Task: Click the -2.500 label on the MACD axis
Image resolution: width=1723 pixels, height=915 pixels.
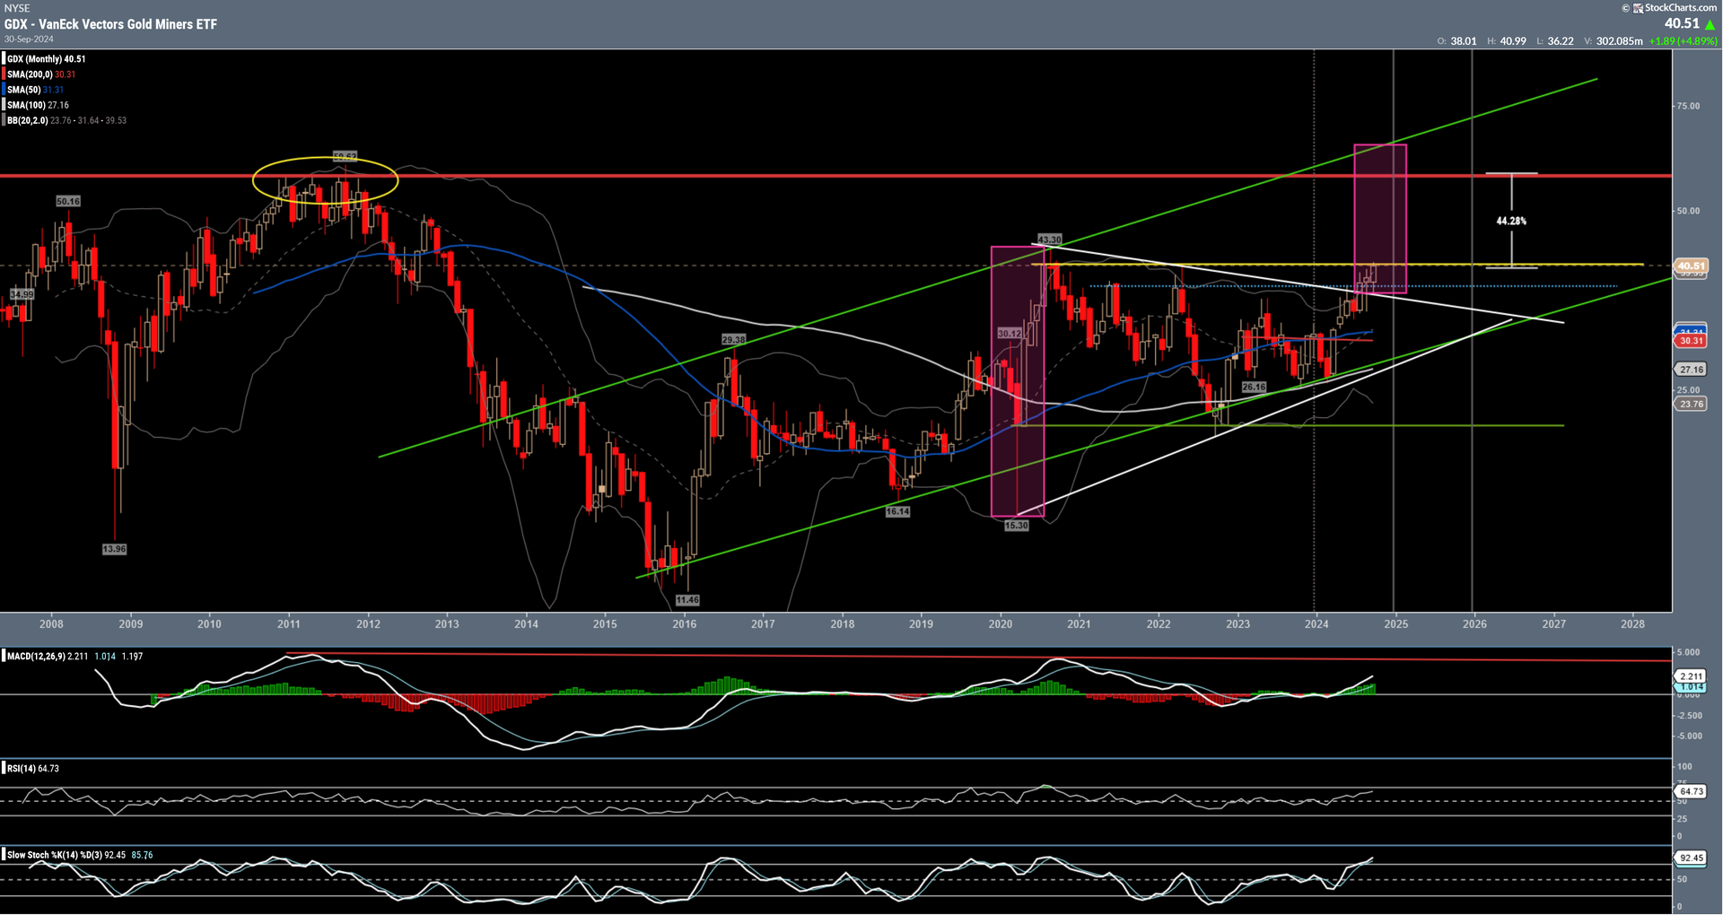Action: (1688, 716)
